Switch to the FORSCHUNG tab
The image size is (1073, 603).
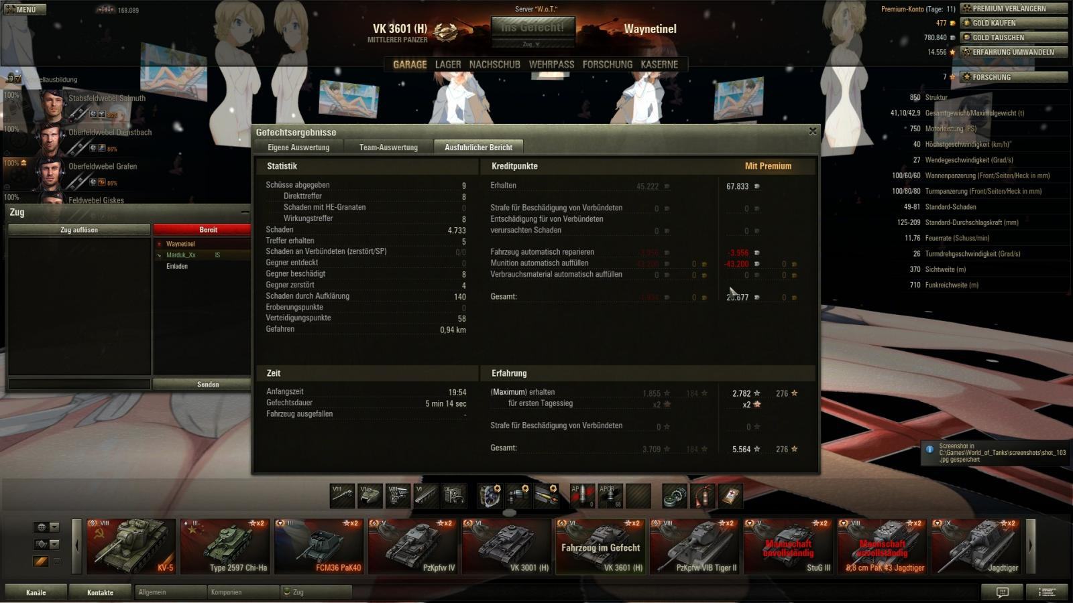coord(608,64)
